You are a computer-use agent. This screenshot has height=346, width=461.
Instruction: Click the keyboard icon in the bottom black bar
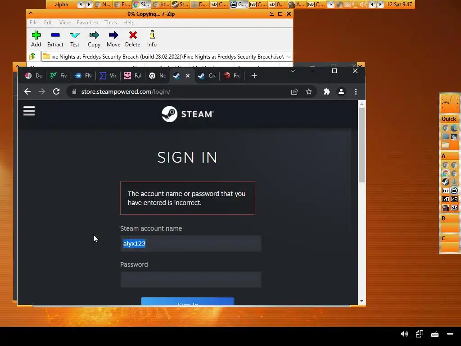coord(435,334)
